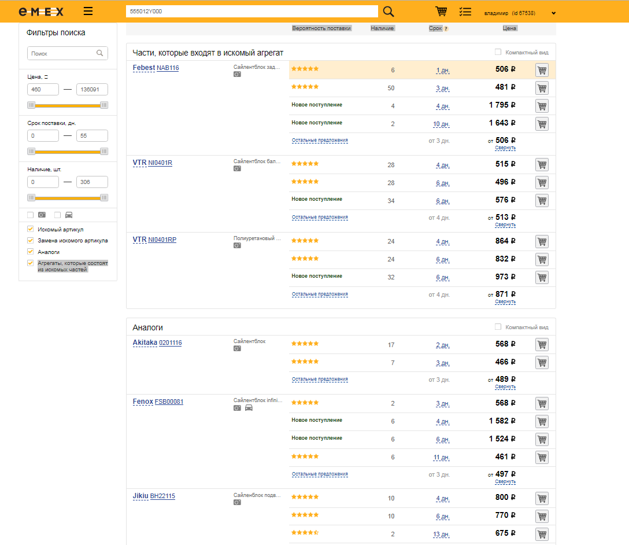Expand 'Остальные предложения' for VTR NI0401RP
The width and height of the screenshot is (629, 545).
pyautogui.click(x=320, y=294)
